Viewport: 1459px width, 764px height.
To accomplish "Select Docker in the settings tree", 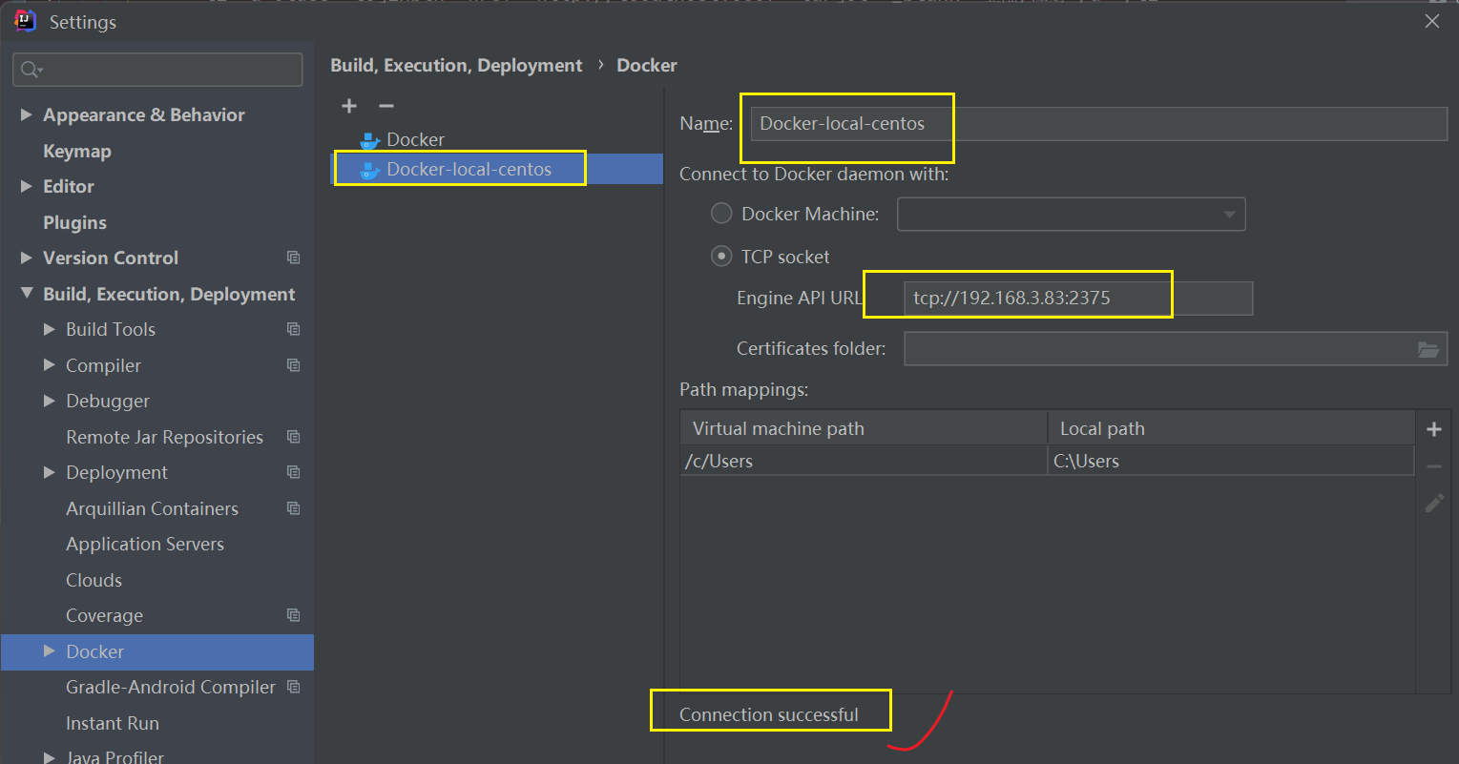I will 157,651.
